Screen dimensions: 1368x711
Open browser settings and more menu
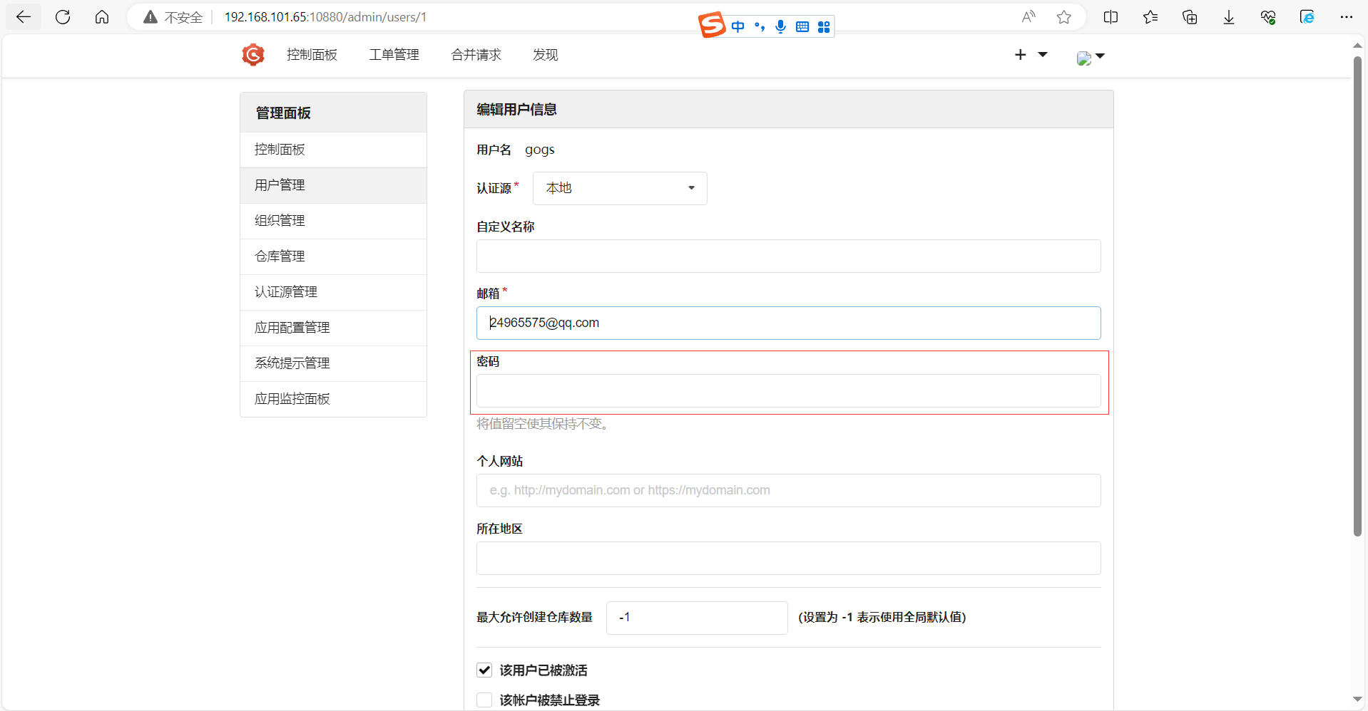tap(1347, 17)
